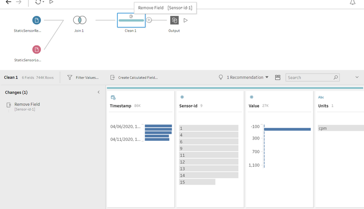Click Create Calculated Field button
Viewport: 364px width, 209px height.
[134, 78]
